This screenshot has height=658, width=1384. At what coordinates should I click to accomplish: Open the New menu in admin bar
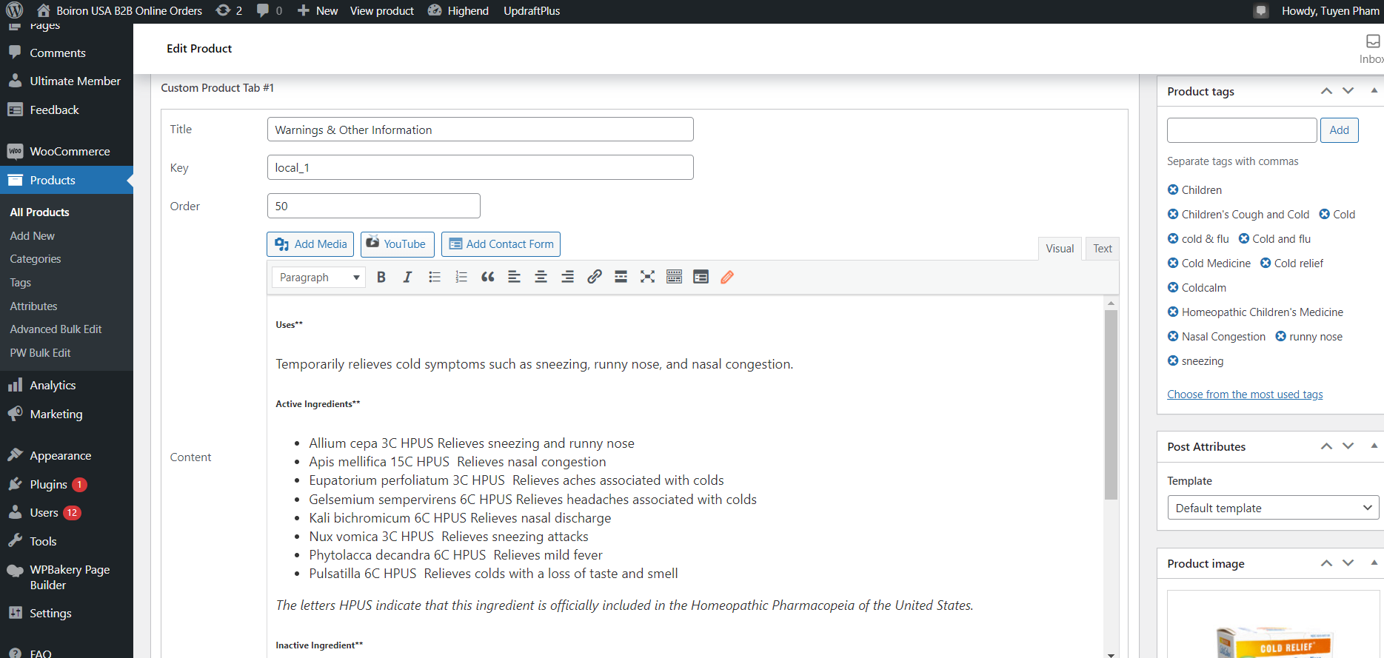[318, 11]
